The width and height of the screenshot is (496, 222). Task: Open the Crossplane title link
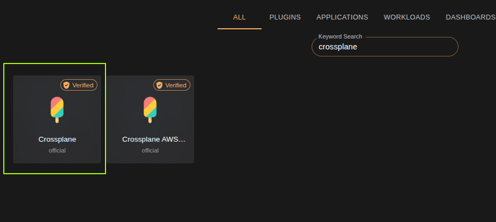[x=57, y=139]
